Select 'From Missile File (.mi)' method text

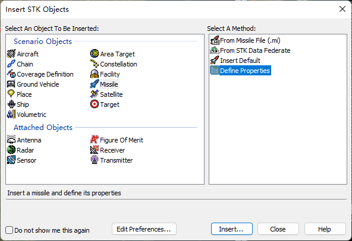tap(250, 40)
